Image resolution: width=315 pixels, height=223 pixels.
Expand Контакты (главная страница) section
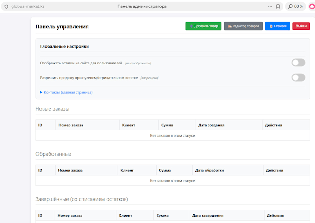pos(66,92)
